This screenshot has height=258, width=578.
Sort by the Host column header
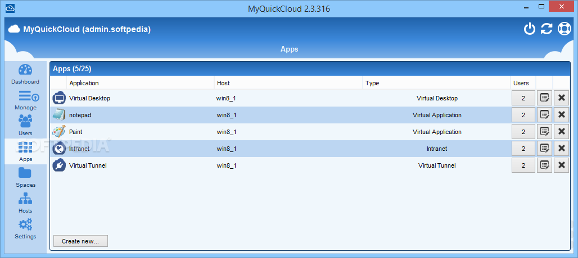click(288, 83)
